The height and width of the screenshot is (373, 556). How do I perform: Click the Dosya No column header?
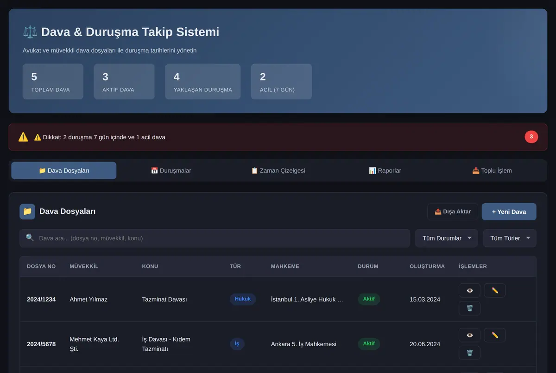(41, 267)
